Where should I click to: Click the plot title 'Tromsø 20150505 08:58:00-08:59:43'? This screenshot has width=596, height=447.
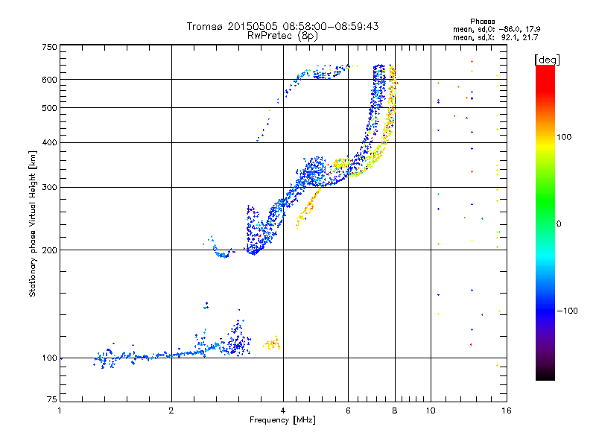point(282,26)
